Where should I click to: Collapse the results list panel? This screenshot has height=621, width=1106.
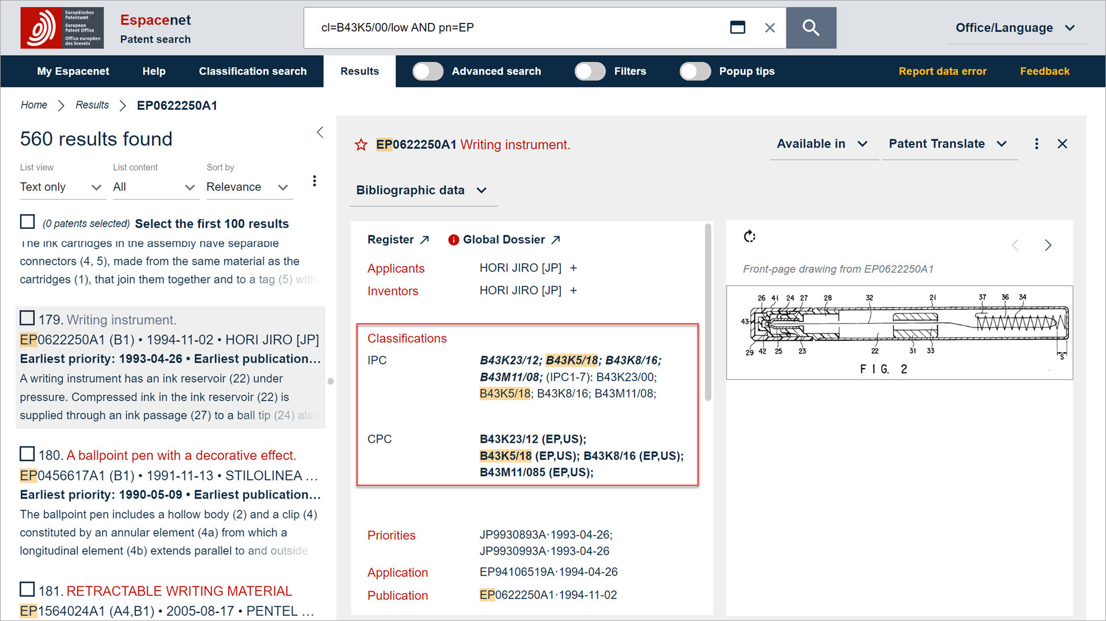click(x=320, y=133)
